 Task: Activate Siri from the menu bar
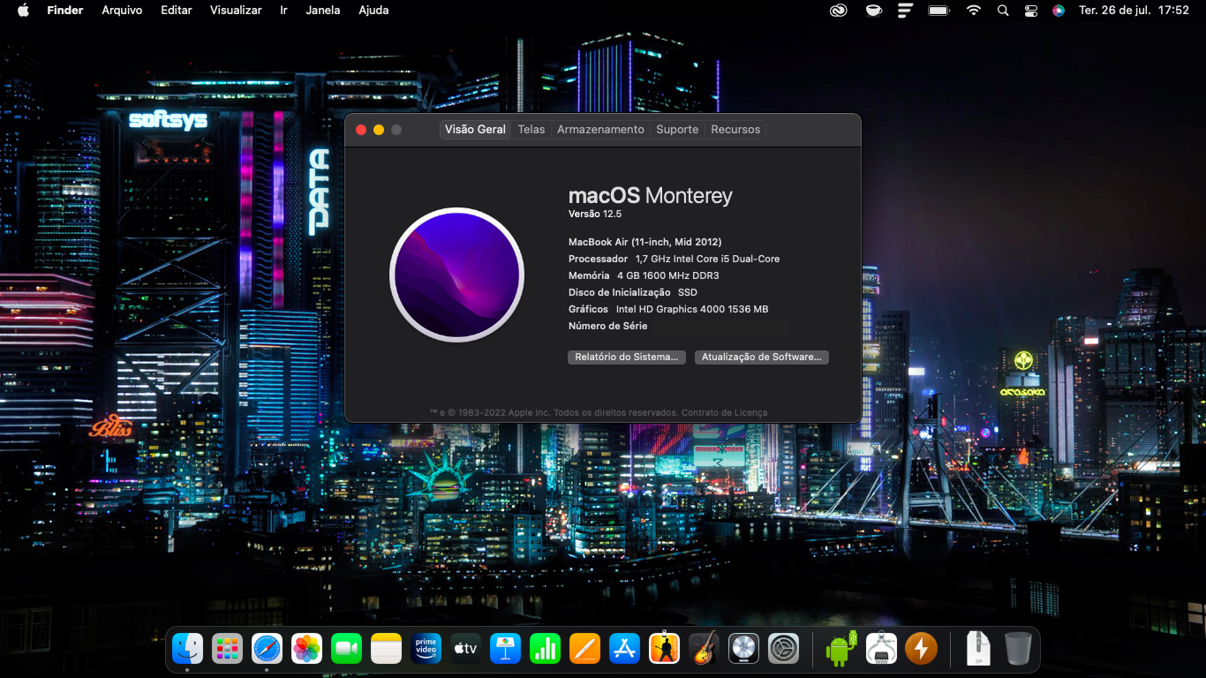1059,11
